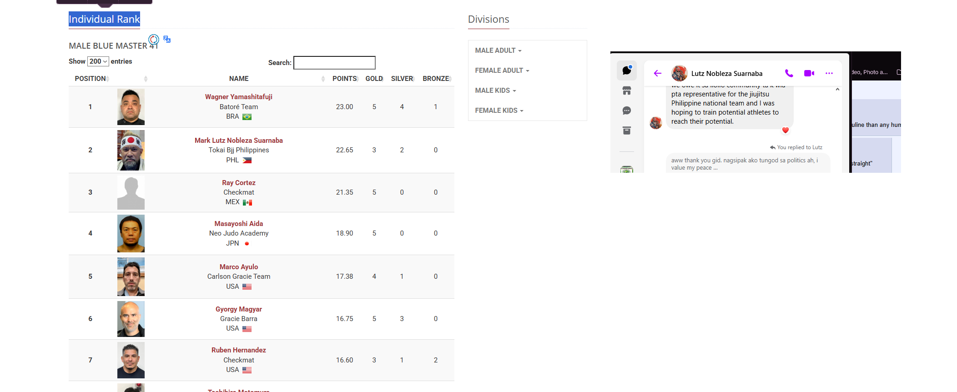Click the '16.75' points value
This screenshot has width=957, height=392.
(x=344, y=319)
